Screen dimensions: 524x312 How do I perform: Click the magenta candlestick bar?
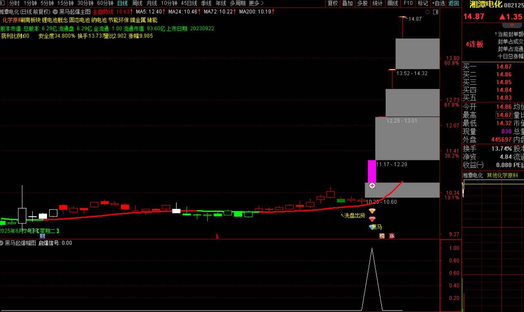click(x=372, y=171)
